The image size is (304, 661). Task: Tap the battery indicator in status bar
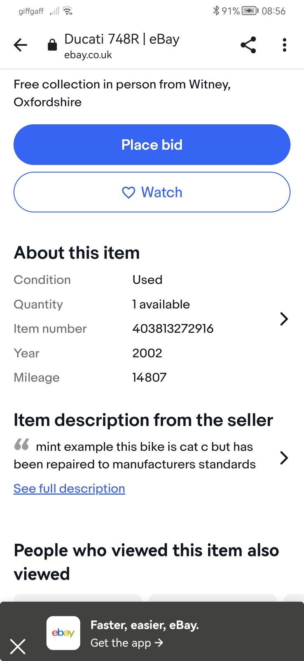tap(250, 11)
